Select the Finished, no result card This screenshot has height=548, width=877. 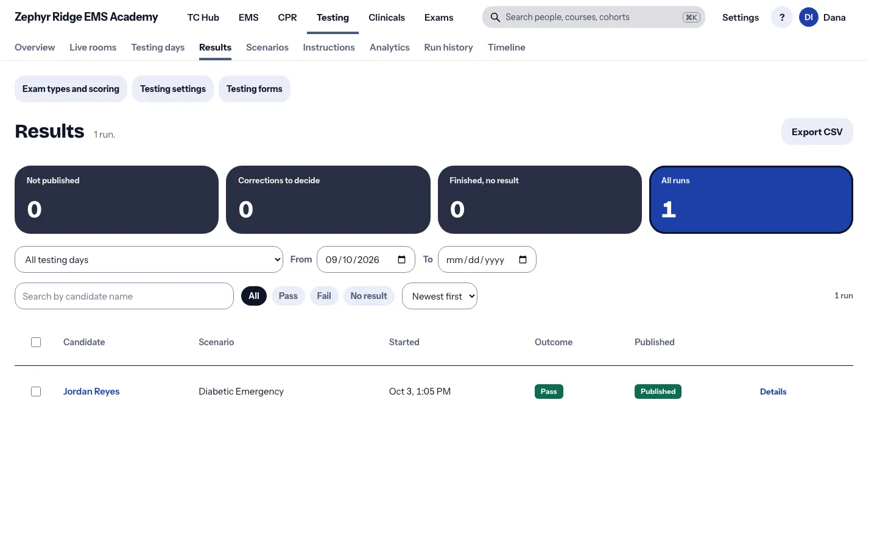point(540,200)
